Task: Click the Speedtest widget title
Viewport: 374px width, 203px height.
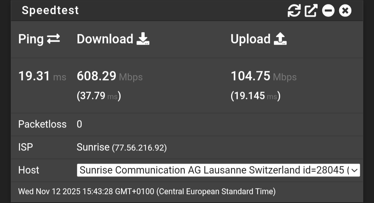Action: point(50,10)
